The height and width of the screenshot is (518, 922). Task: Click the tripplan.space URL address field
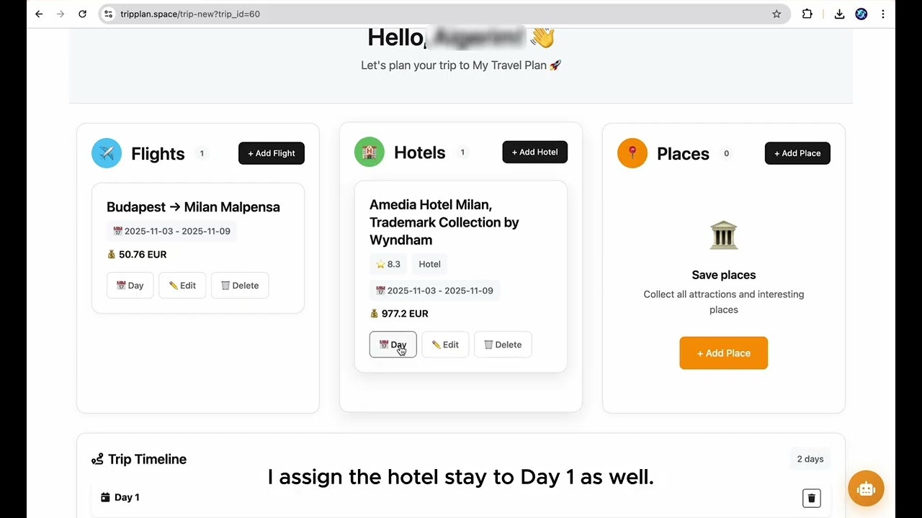[432, 14]
